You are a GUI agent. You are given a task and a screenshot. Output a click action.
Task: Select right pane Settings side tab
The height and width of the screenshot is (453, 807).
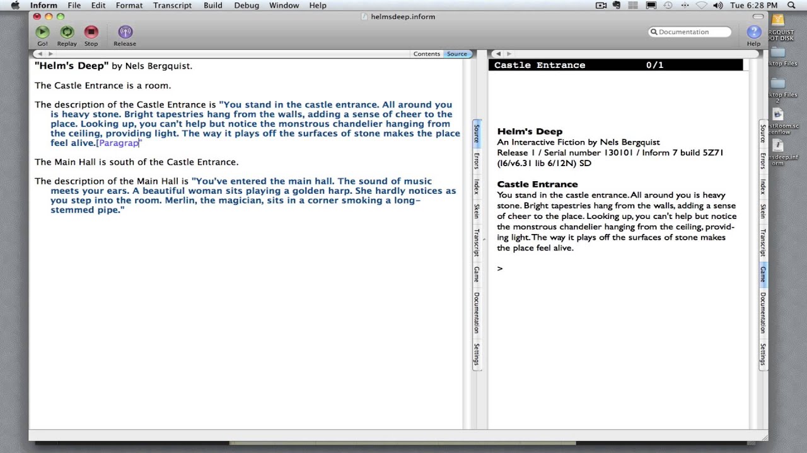[763, 354]
